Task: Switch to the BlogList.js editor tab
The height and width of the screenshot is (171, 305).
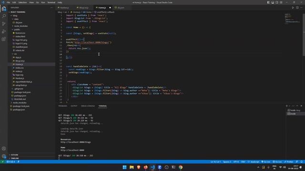Action: click(x=84, y=8)
